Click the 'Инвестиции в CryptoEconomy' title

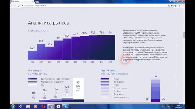(x=37, y=72)
